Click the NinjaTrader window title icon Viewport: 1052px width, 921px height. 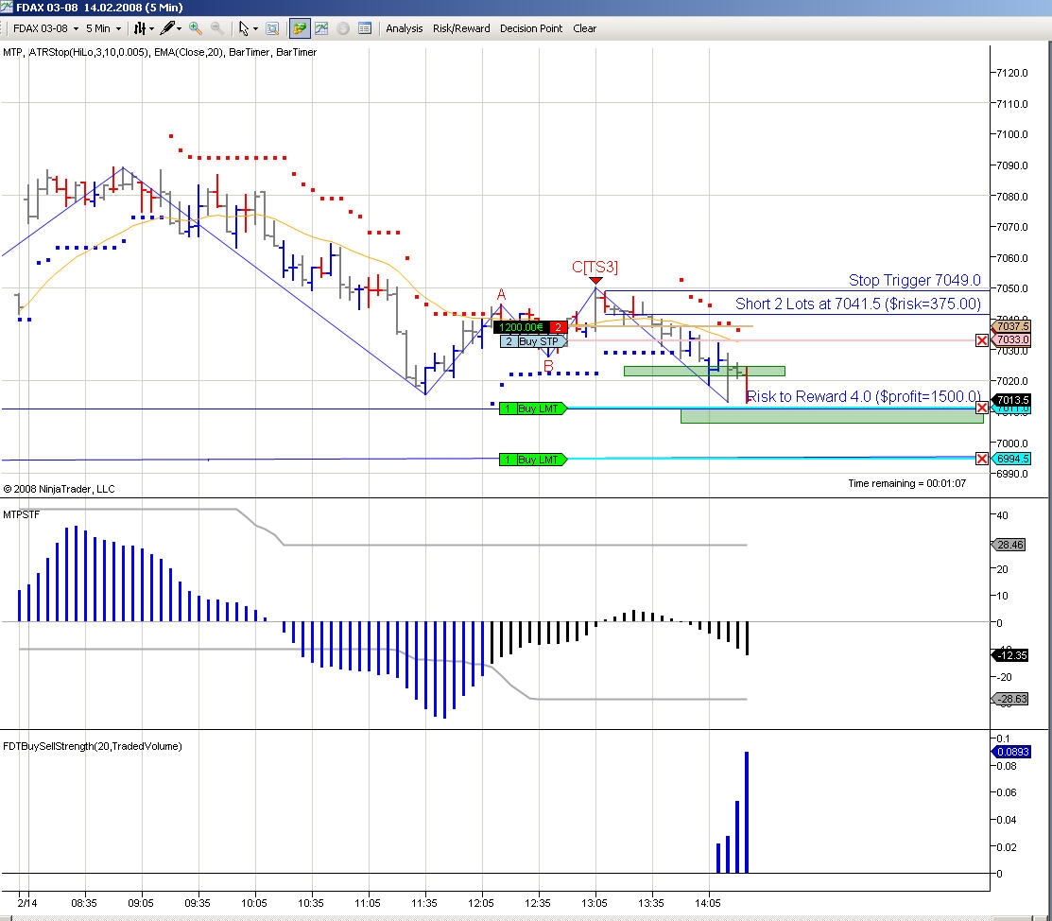(7, 8)
